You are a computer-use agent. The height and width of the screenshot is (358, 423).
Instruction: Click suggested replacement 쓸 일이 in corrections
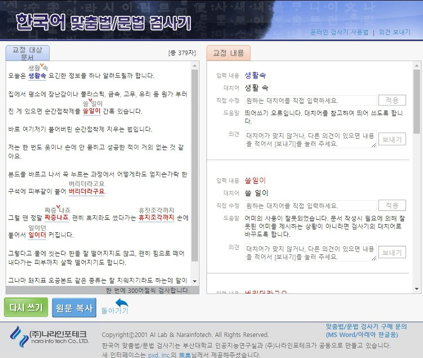pos(256,193)
